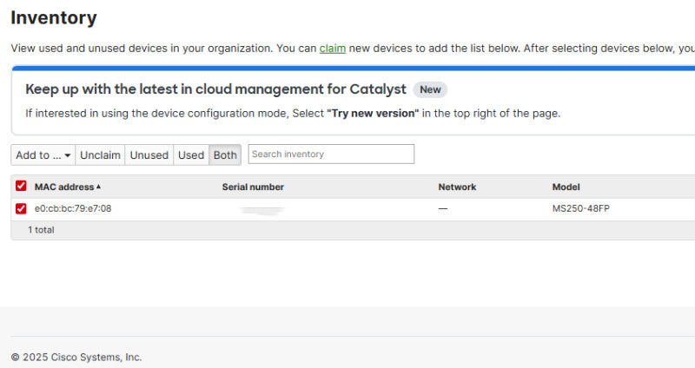Click the Cisco Systems copyright text
695x368 pixels.
[76, 357]
